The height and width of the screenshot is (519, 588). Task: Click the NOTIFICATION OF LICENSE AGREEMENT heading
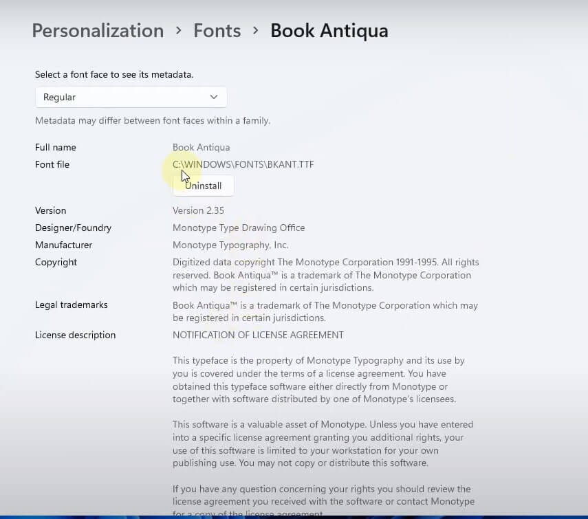258,335
